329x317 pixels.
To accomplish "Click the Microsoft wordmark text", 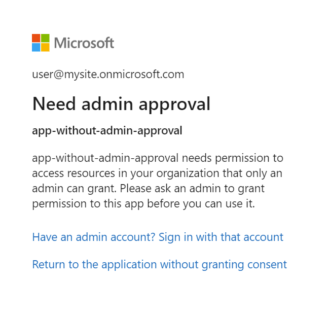I will 84,43.
